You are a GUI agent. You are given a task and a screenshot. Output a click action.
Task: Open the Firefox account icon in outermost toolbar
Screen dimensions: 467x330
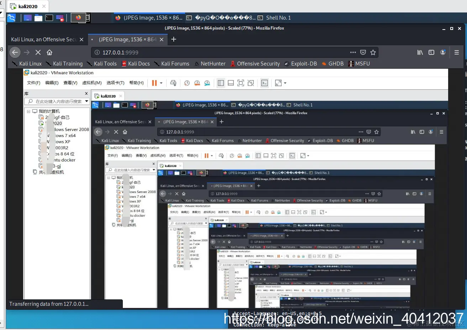443,52
